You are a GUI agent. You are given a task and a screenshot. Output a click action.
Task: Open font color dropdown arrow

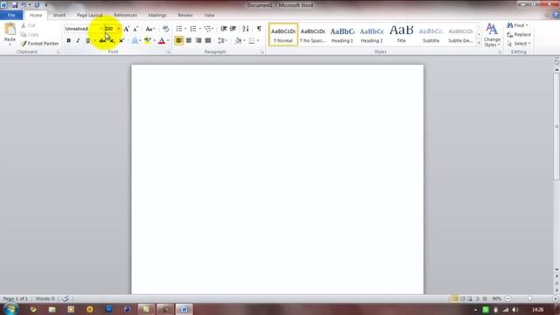coord(168,41)
